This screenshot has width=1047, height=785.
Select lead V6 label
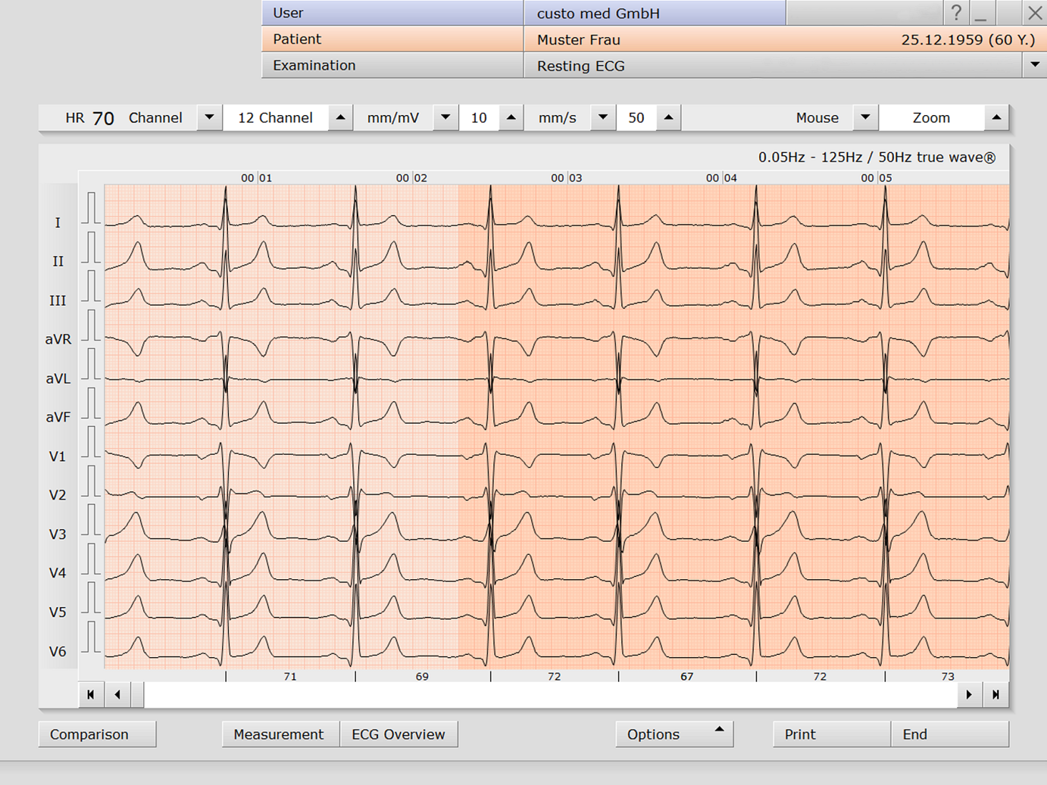point(58,652)
